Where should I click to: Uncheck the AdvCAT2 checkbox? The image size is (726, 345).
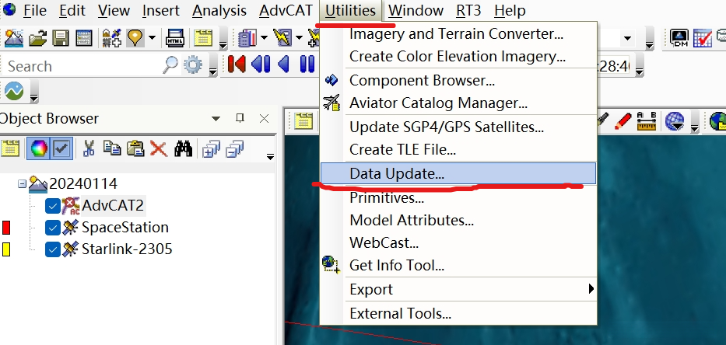click(53, 206)
